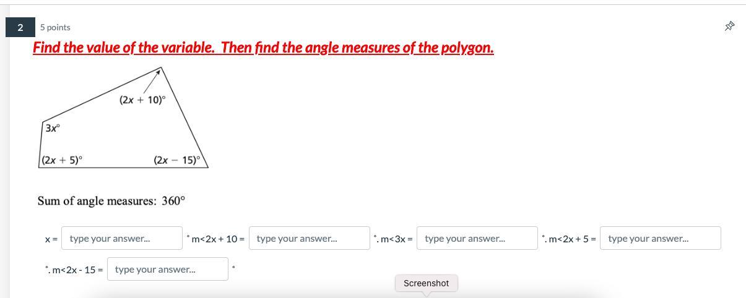Click the 3x° angle label in figure
Viewport: 746px width, 298px height.
click(53, 128)
